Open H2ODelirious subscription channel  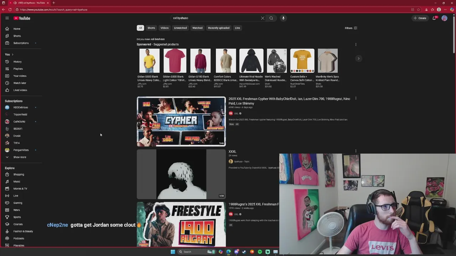tap(21, 107)
